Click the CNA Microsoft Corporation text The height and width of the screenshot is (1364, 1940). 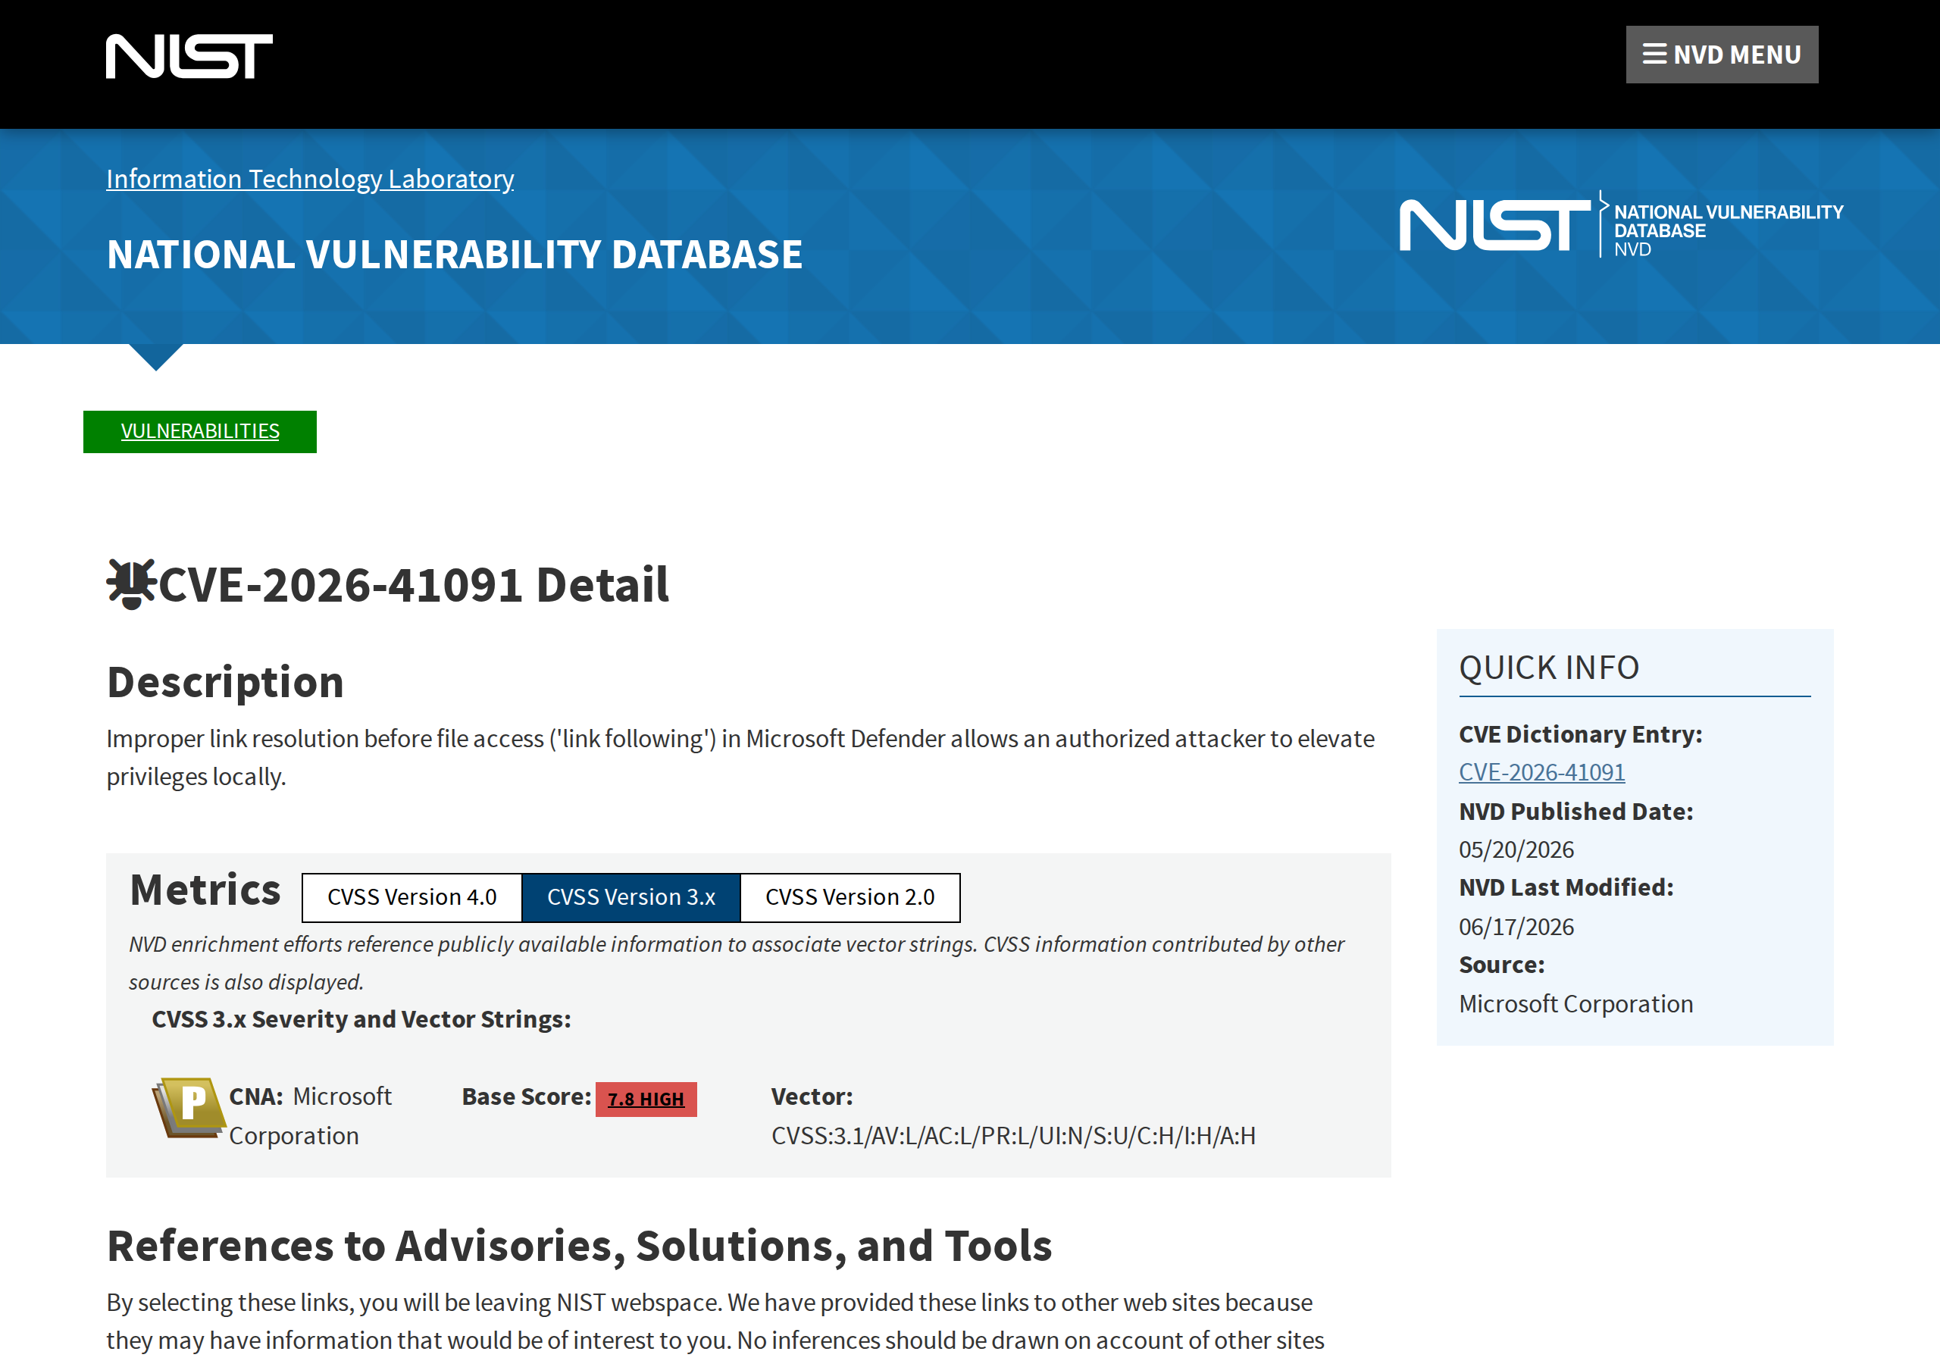tap(310, 1115)
